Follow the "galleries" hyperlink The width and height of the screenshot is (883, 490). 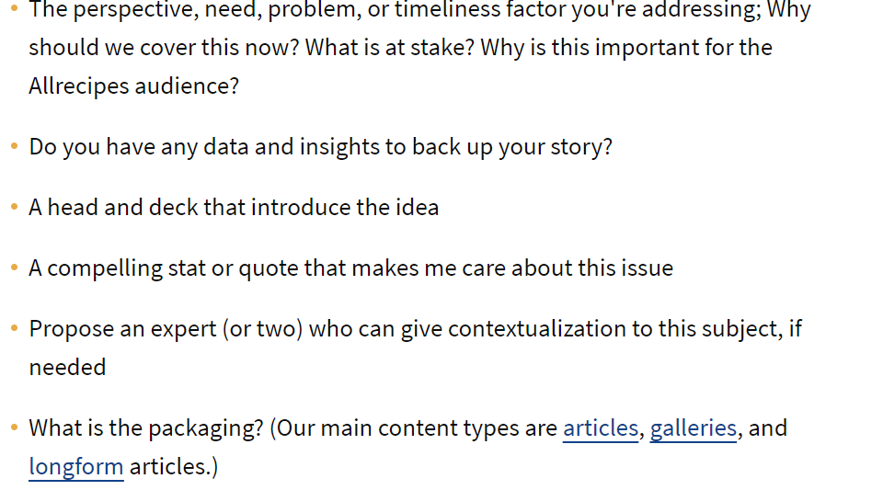click(x=693, y=428)
